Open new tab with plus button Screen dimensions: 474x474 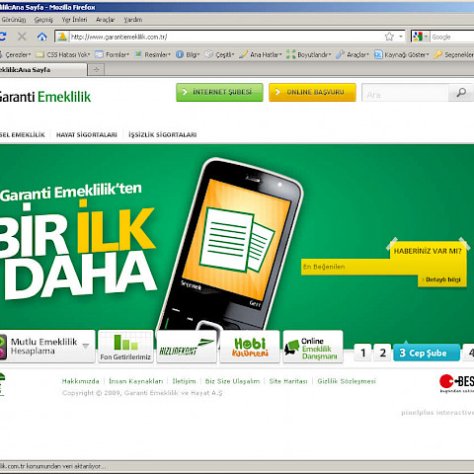(96, 70)
